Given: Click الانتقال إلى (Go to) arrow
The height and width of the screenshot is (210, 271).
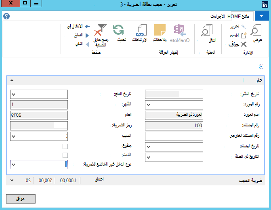Looking at the screenshot, I should click(88, 27).
